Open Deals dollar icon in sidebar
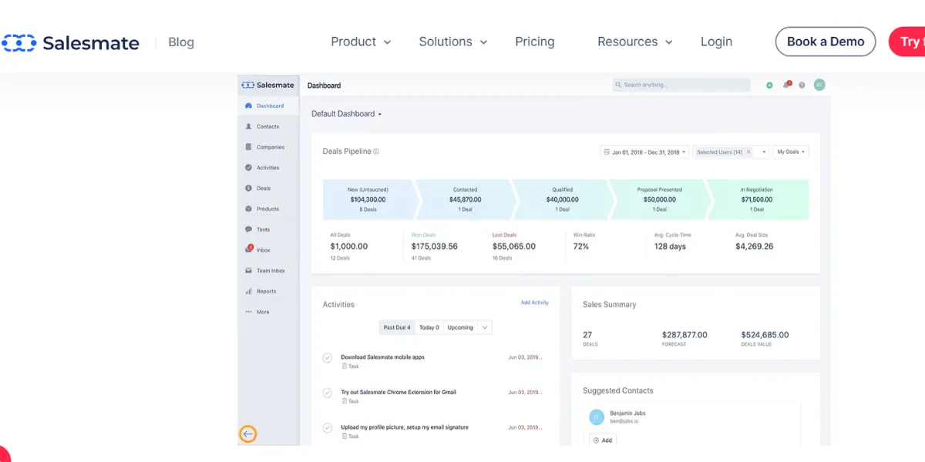 click(x=248, y=188)
